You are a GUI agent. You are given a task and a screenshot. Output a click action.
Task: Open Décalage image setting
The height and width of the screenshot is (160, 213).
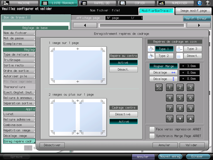[19, 136]
